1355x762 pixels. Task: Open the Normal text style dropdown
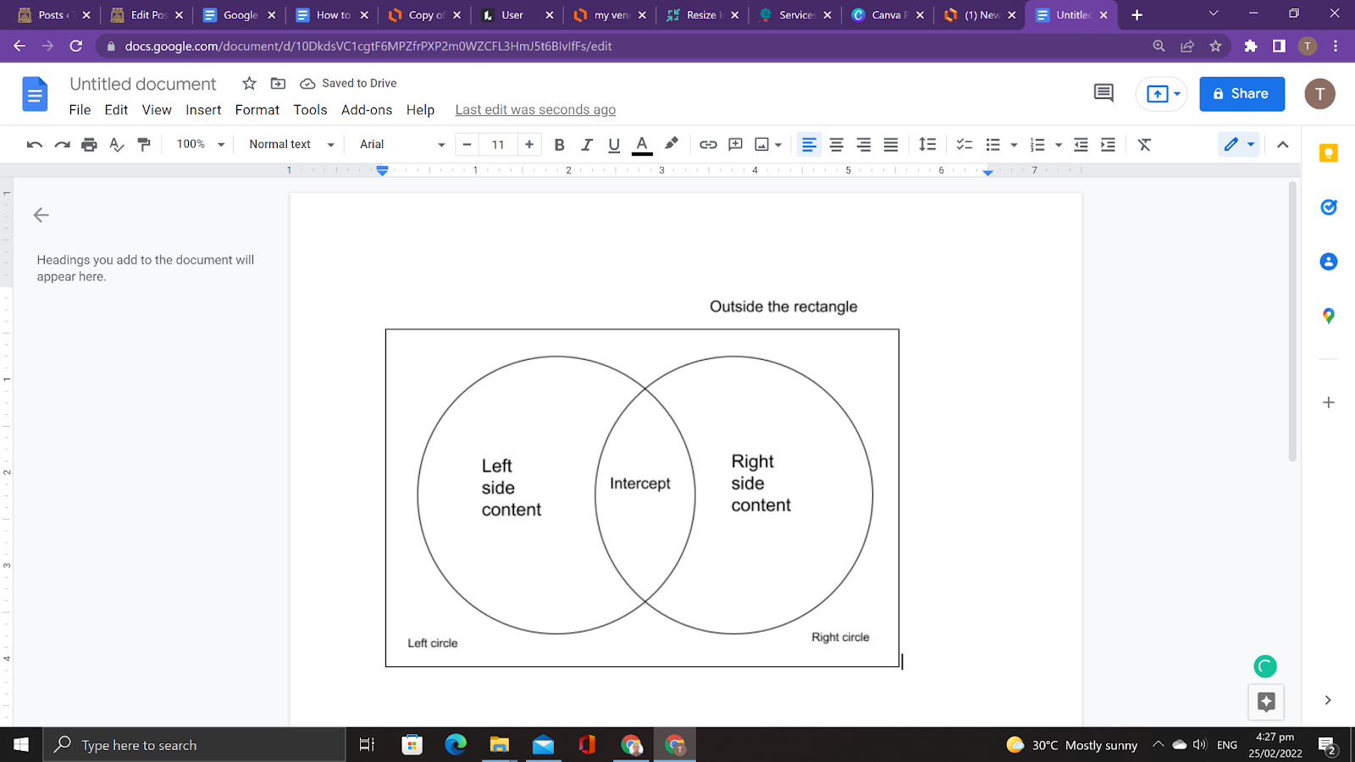coord(291,145)
